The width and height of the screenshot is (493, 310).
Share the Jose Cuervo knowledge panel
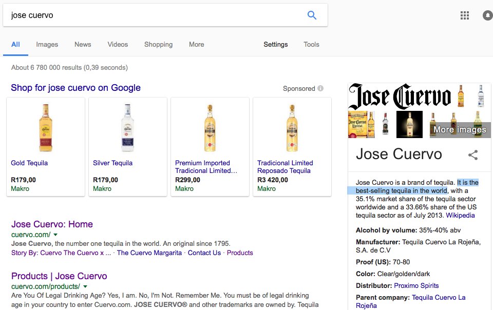tap(473, 155)
